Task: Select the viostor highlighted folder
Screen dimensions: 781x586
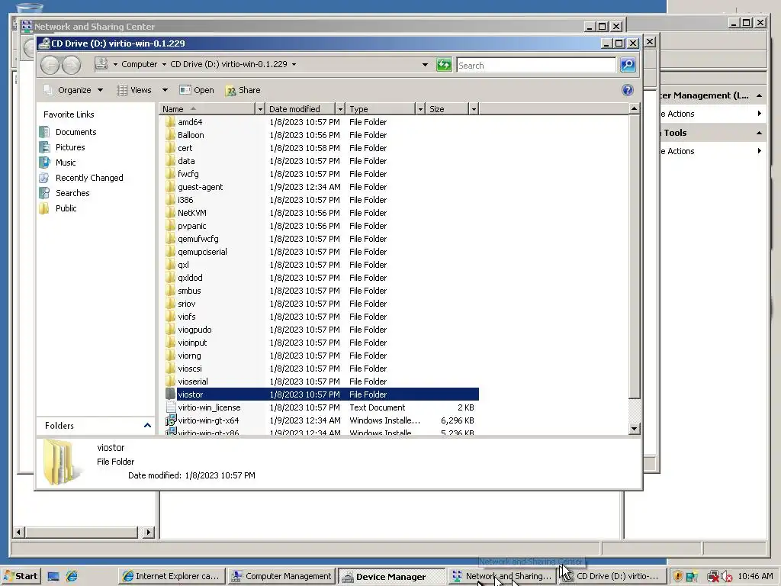Action: (x=321, y=394)
